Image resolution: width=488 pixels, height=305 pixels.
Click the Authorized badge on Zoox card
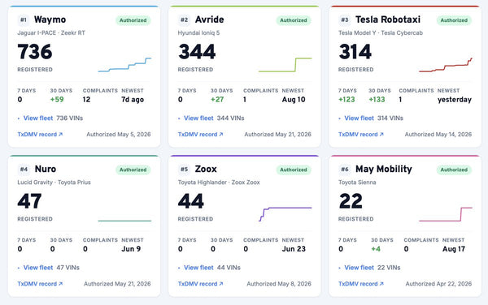pyautogui.click(x=294, y=170)
